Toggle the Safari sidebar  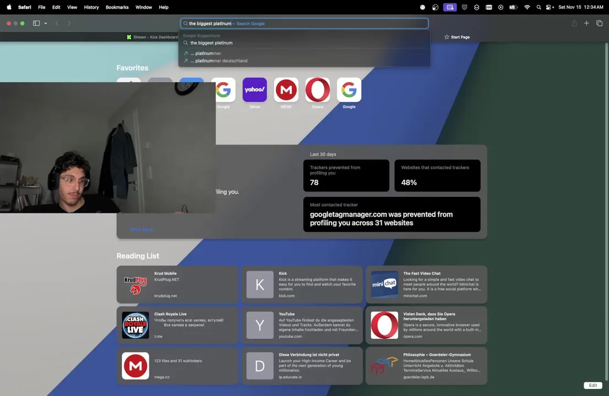pyautogui.click(x=36, y=23)
